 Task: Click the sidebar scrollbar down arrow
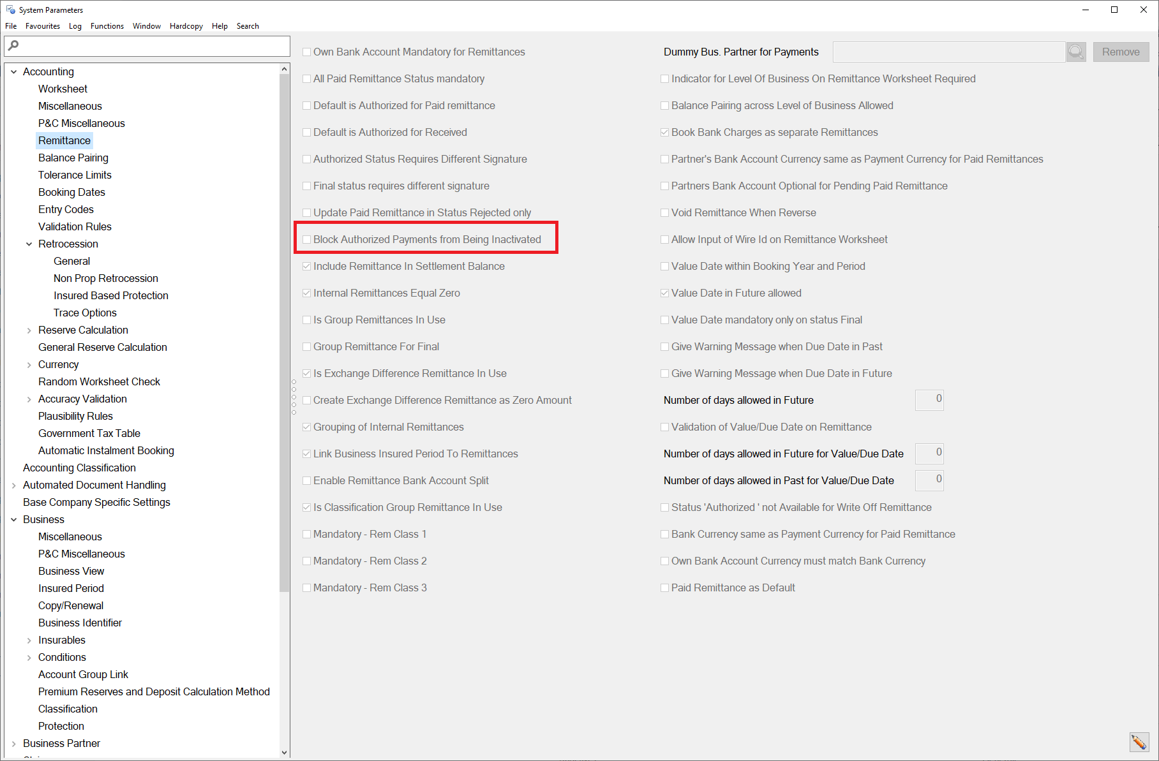pyautogui.click(x=285, y=752)
